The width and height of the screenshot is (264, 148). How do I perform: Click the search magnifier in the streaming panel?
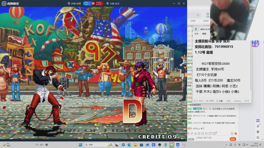[198, 15]
